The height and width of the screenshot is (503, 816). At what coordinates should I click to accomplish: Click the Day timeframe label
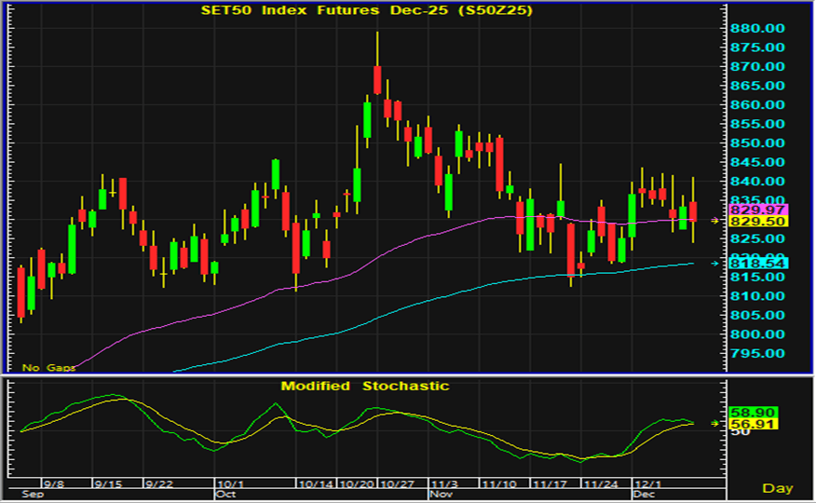click(777, 488)
